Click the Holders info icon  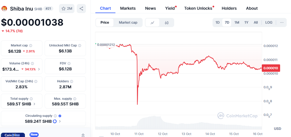[71, 81]
